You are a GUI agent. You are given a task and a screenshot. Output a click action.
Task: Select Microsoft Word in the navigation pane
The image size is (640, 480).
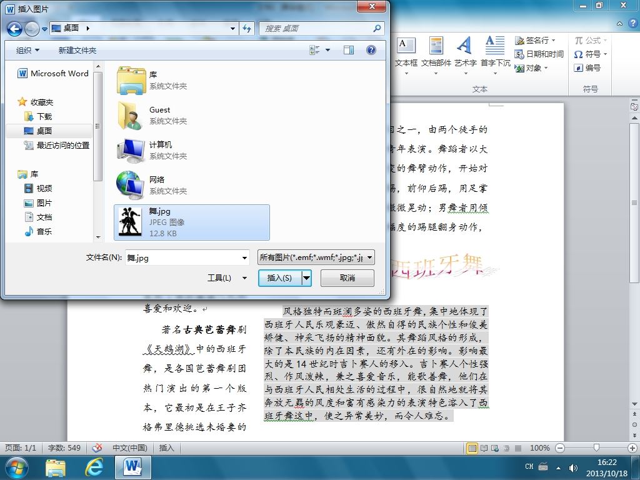tap(53, 74)
